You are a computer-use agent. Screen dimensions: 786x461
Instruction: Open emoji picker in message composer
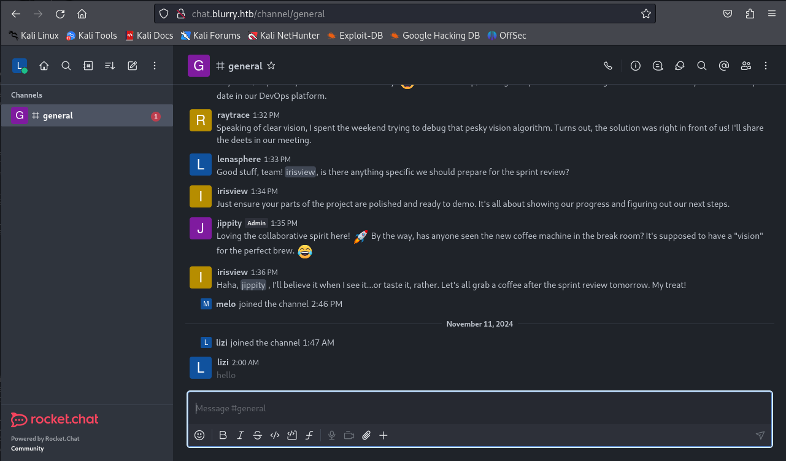[199, 435]
